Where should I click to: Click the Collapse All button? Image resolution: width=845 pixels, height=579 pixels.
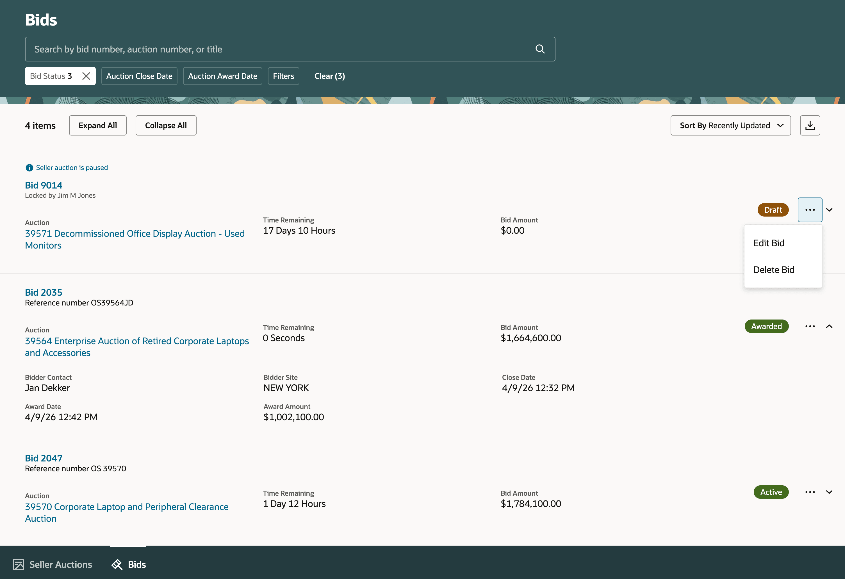tap(166, 125)
